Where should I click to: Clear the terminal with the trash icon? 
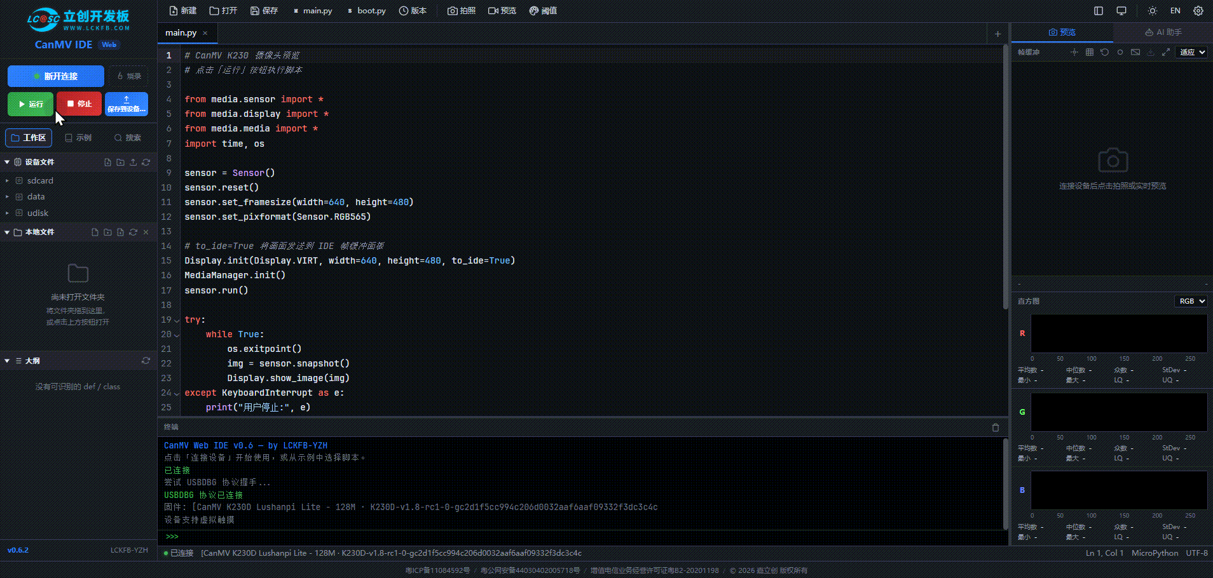996,427
